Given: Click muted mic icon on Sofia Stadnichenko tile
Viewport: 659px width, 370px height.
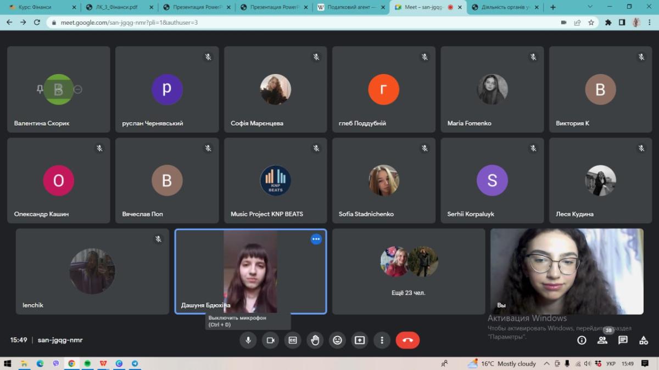Looking at the screenshot, I should pyautogui.click(x=425, y=148).
